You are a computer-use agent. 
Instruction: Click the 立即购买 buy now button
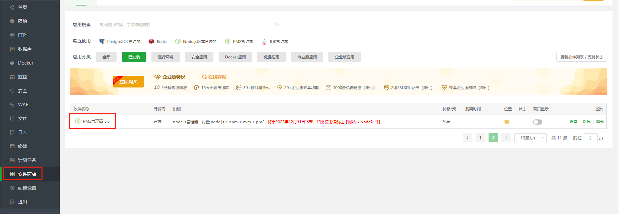click(x=129, y=82)
